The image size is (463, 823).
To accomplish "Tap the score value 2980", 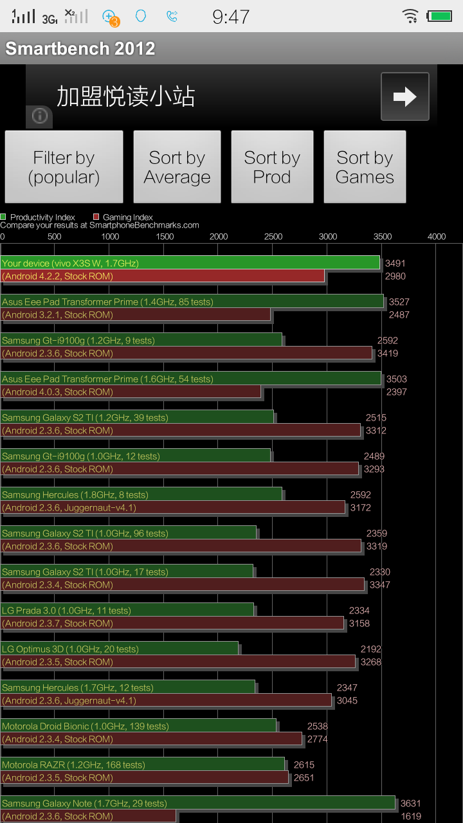I will point(395,276).
